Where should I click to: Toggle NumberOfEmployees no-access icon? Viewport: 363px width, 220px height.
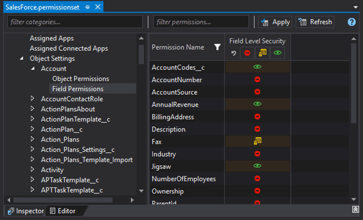pyautogui.click(x=257, y=178)
